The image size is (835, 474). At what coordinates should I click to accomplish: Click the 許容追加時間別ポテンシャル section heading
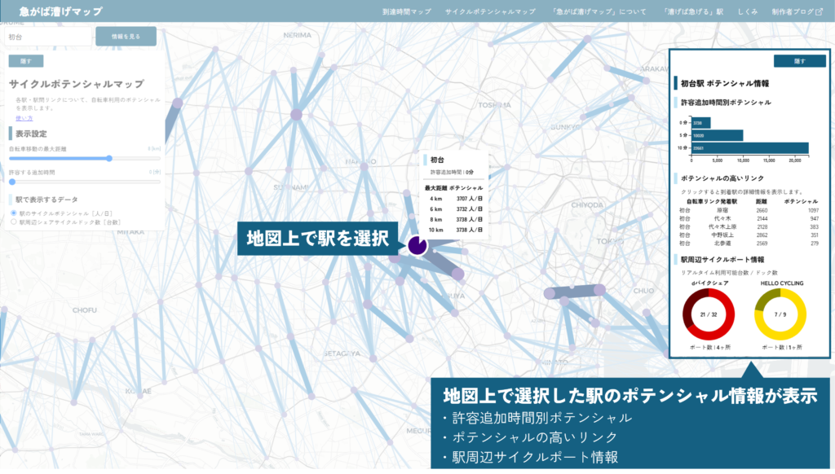(x=725, y=102)
